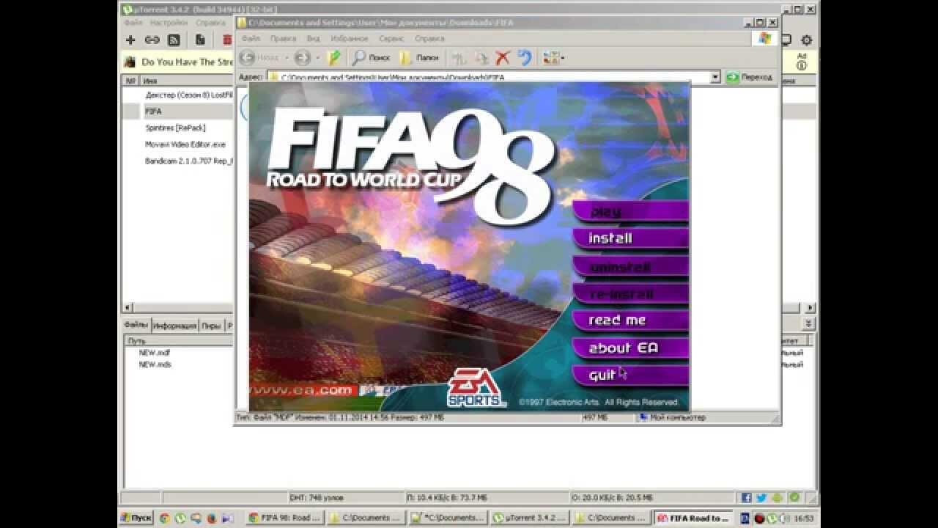Open the Views dropdown in Explorer toolbar
This screenshot has width=938, height=528.
(552, 58)
